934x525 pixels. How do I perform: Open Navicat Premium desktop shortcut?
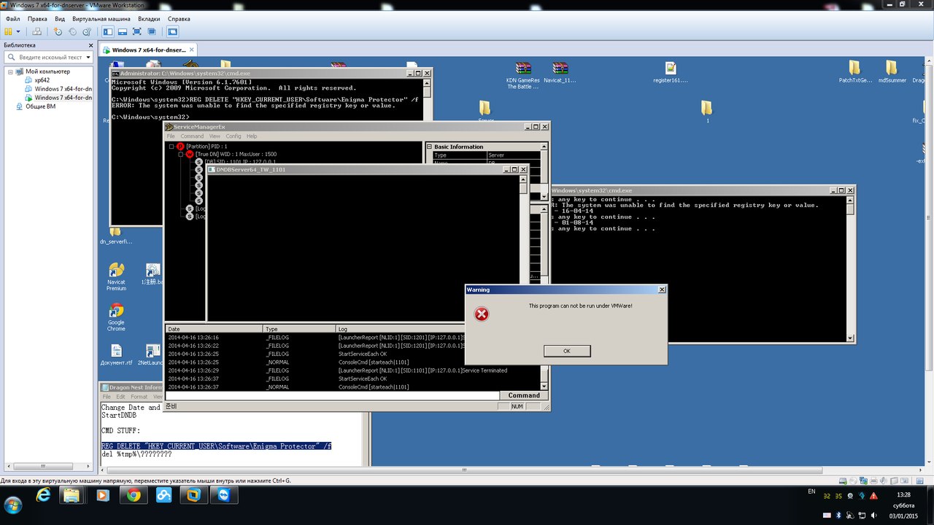point(116,276)
